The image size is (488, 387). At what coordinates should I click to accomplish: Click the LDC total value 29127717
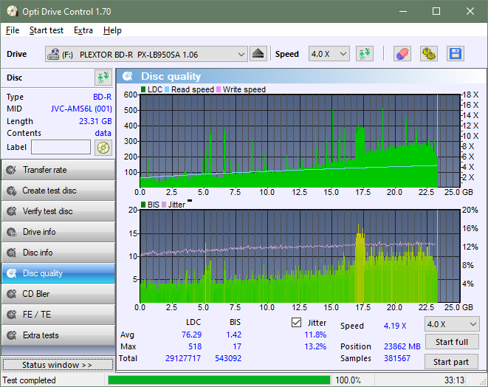coord(183,358)
